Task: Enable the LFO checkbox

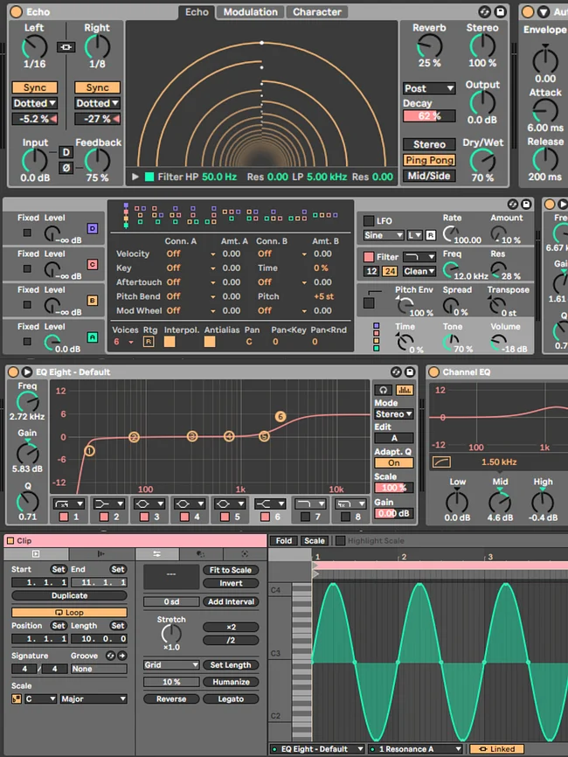Action: coord(369,220)
